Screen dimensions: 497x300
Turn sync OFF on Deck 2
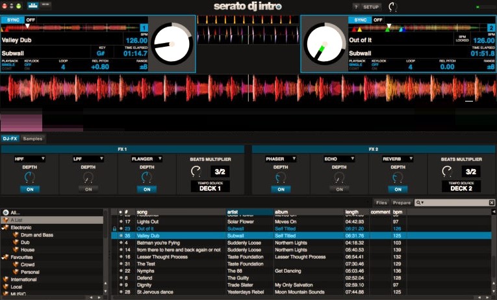(x=378, y=20)
